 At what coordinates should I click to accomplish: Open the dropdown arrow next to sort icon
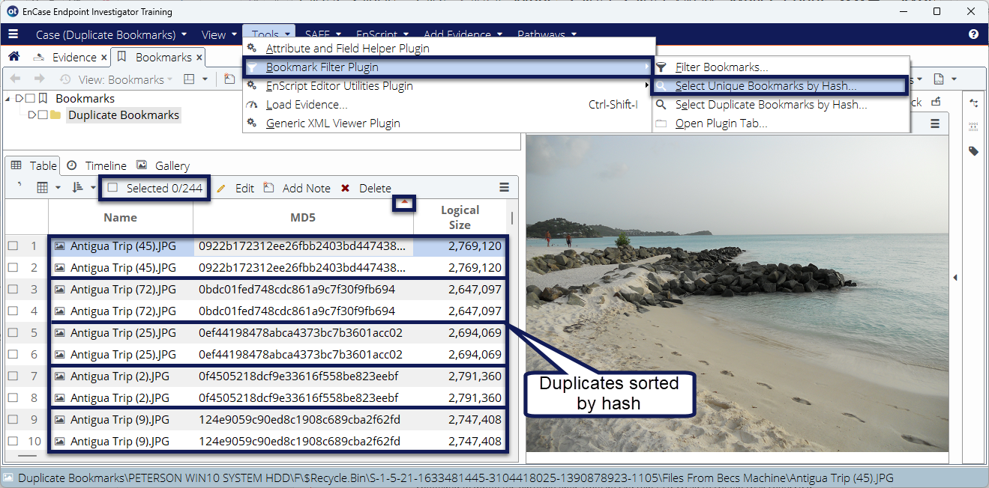click(93, 188)
